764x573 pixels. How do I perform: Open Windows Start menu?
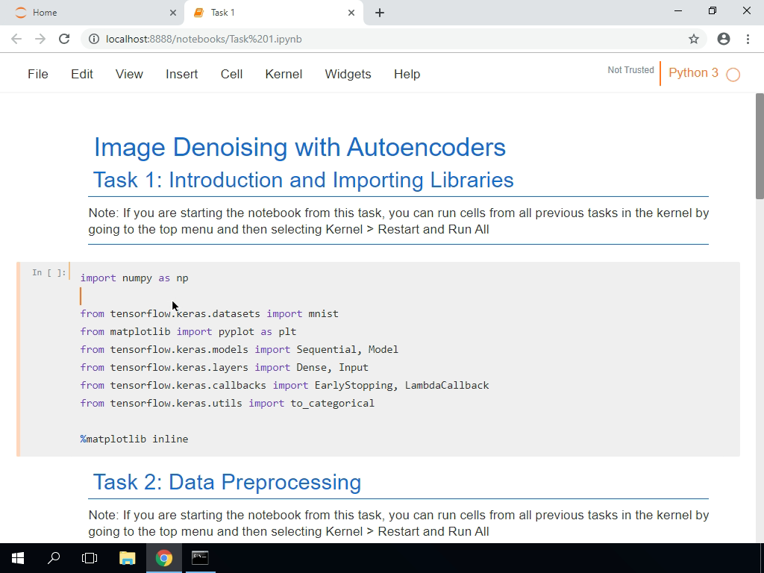point(16,557)
